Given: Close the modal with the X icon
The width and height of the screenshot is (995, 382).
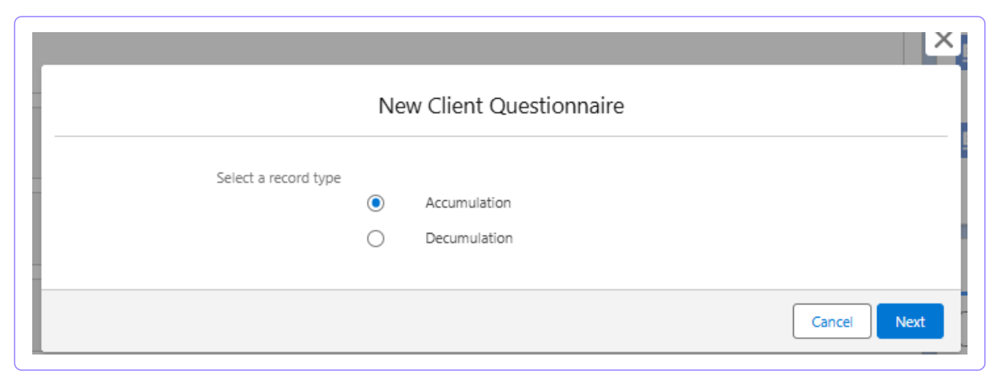Looking at the screenshot, I should coord(943,40).
